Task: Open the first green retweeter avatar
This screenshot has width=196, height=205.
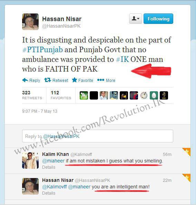Action: 84,95
